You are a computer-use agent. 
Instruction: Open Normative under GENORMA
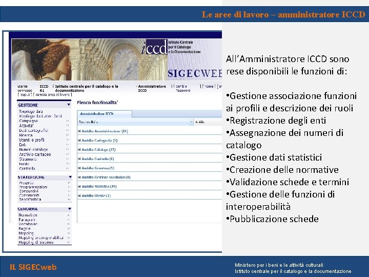(28, 215)
